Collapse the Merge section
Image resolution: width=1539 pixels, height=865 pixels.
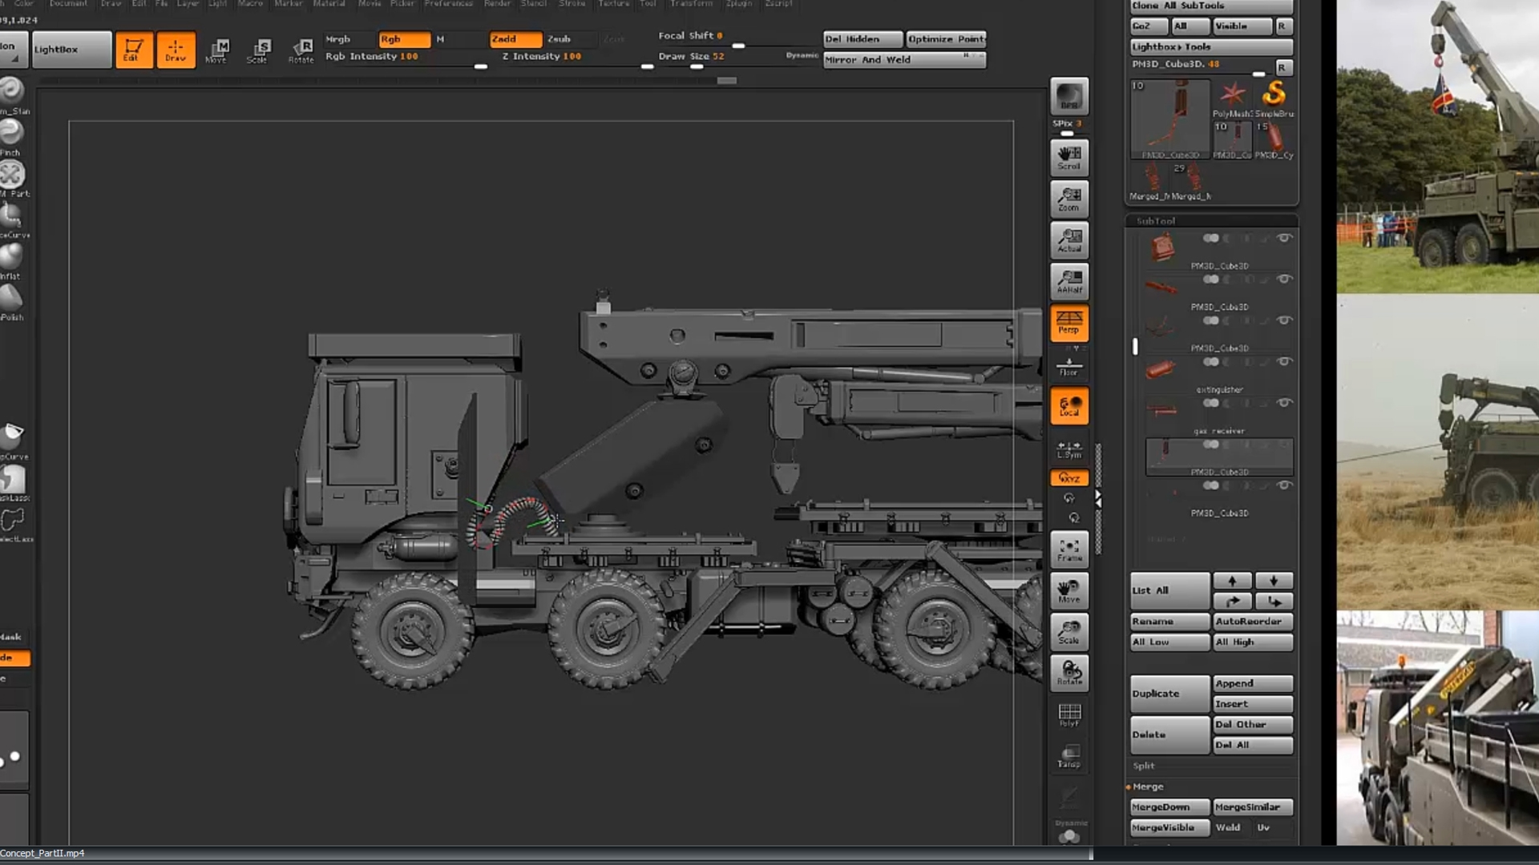coord(1148,787)
